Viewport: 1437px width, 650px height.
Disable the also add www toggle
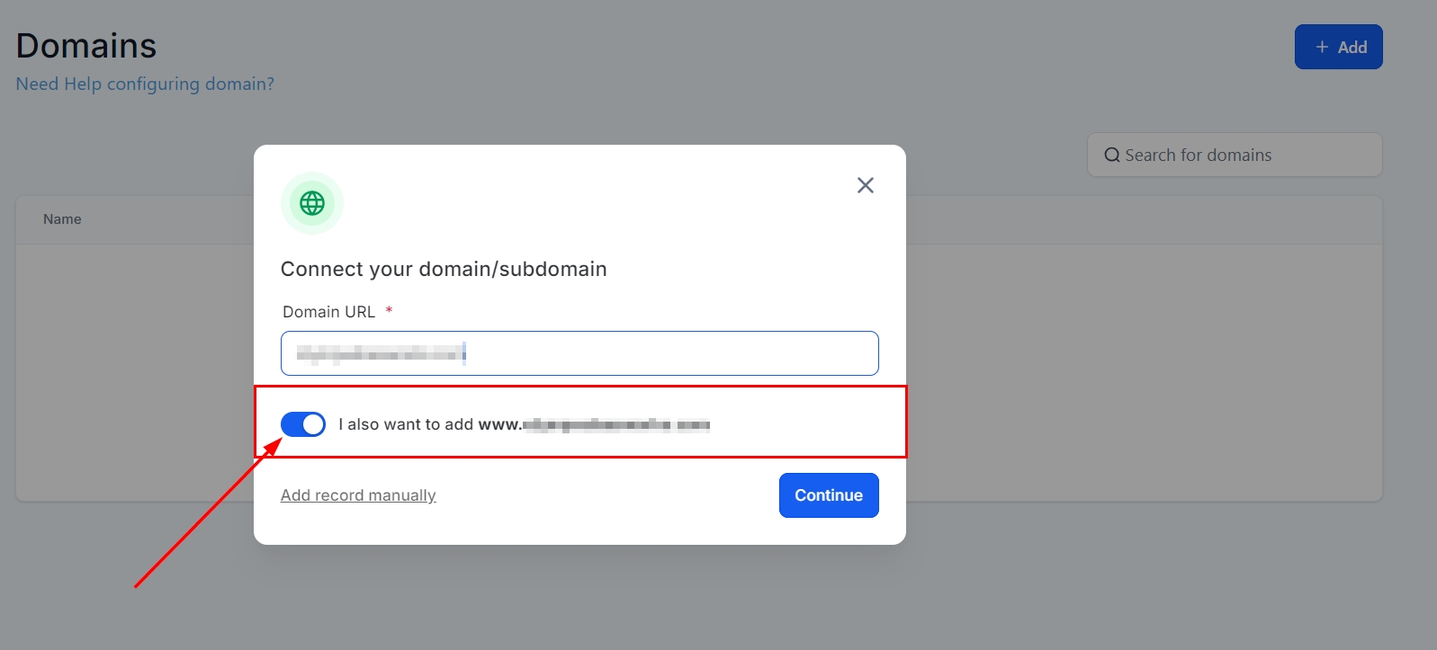(303, 424)
